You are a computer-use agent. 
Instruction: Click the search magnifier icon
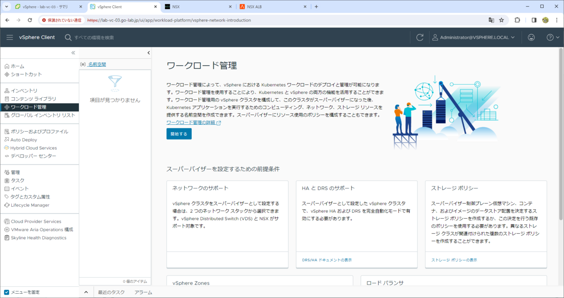[x=68, y=37]
